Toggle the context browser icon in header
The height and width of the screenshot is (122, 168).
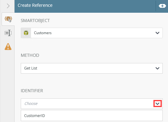[162, 6]
